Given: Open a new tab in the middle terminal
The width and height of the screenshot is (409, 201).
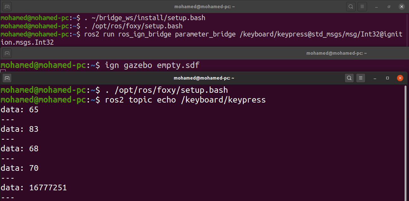Looking at the screenshot, I should click(x=7, y=53).
